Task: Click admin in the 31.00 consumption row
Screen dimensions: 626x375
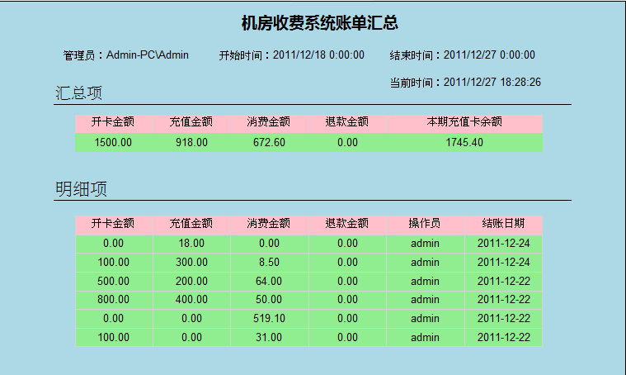Action: pos(426,337)
